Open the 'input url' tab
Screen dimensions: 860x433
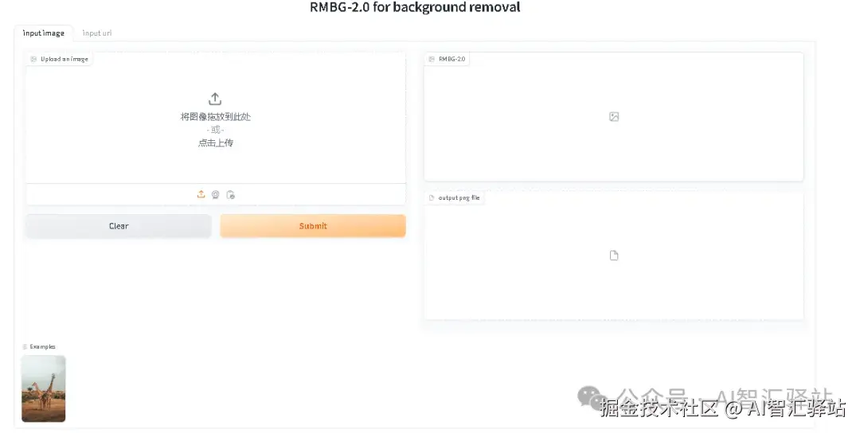coord(96,33)
